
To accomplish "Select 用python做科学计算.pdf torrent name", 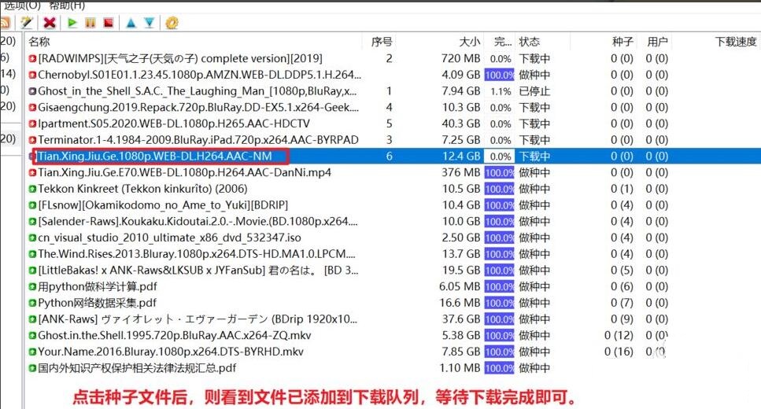I will (x=98, y=287).
